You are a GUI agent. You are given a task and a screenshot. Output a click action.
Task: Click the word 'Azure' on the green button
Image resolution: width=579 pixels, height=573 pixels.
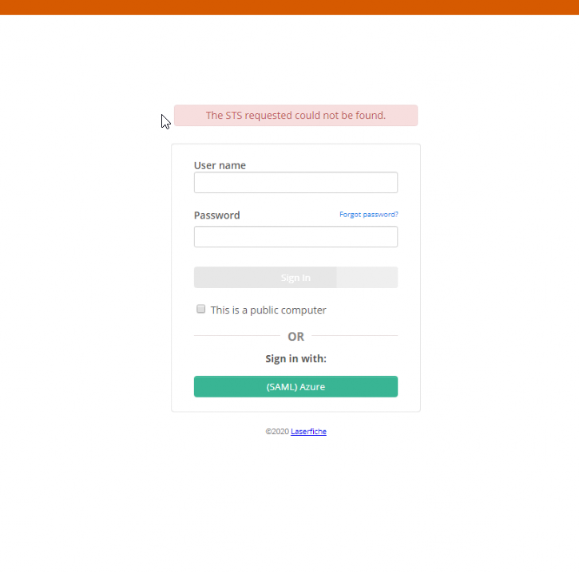tap(312, 387)
